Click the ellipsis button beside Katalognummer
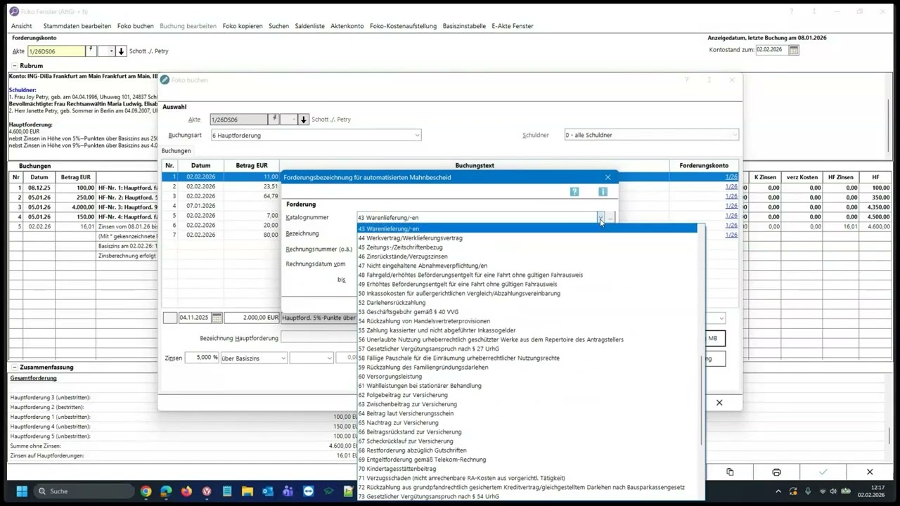 610,218
